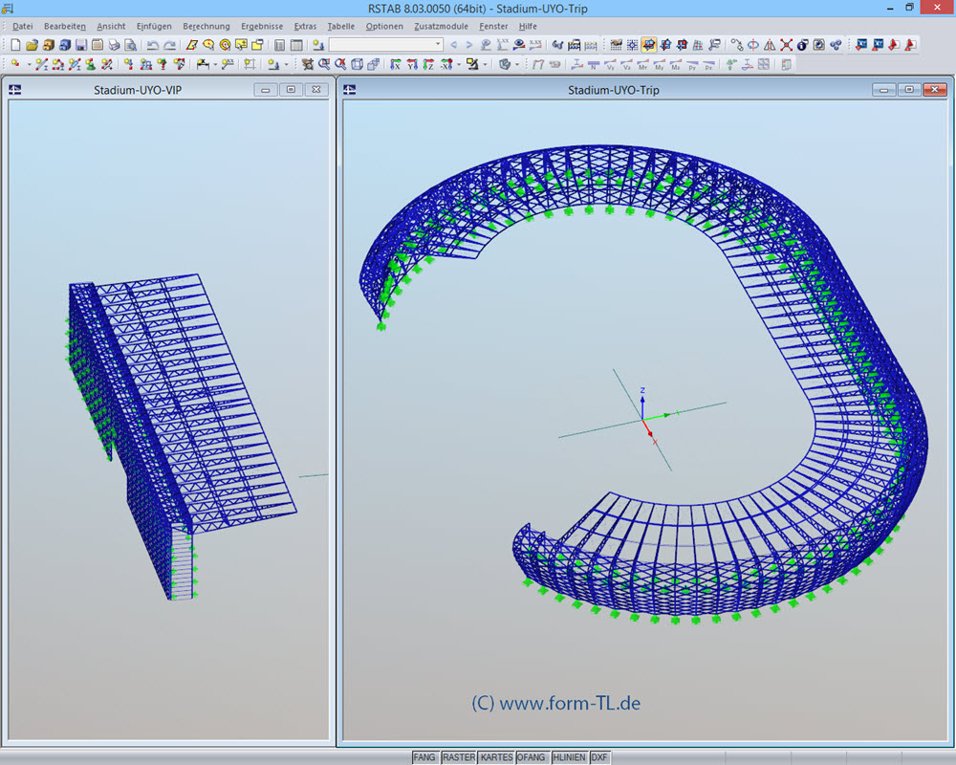The width and height of the screenshot is (956, 765).
Task: Click the next load case arrow
Action: (x=467, y=45)
